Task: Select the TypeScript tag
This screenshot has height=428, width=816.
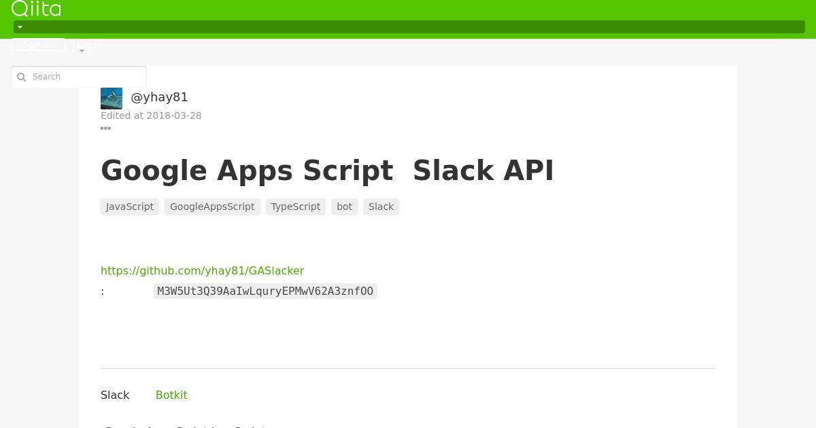Action: tap(296, 207)
